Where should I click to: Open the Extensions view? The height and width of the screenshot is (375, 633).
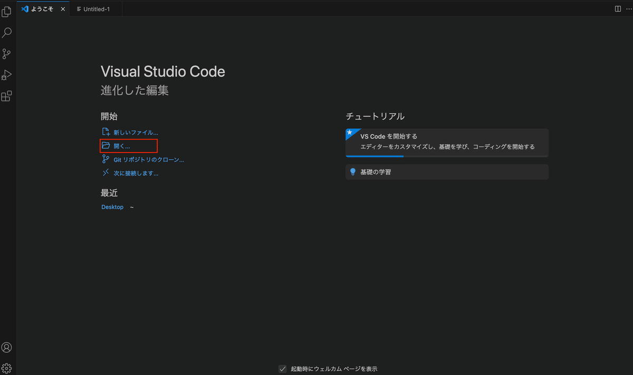click(7, 96)
